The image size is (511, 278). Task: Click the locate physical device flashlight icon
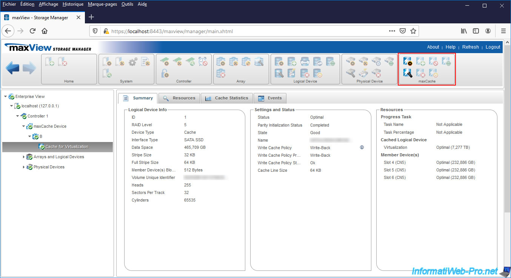point(351,73)
